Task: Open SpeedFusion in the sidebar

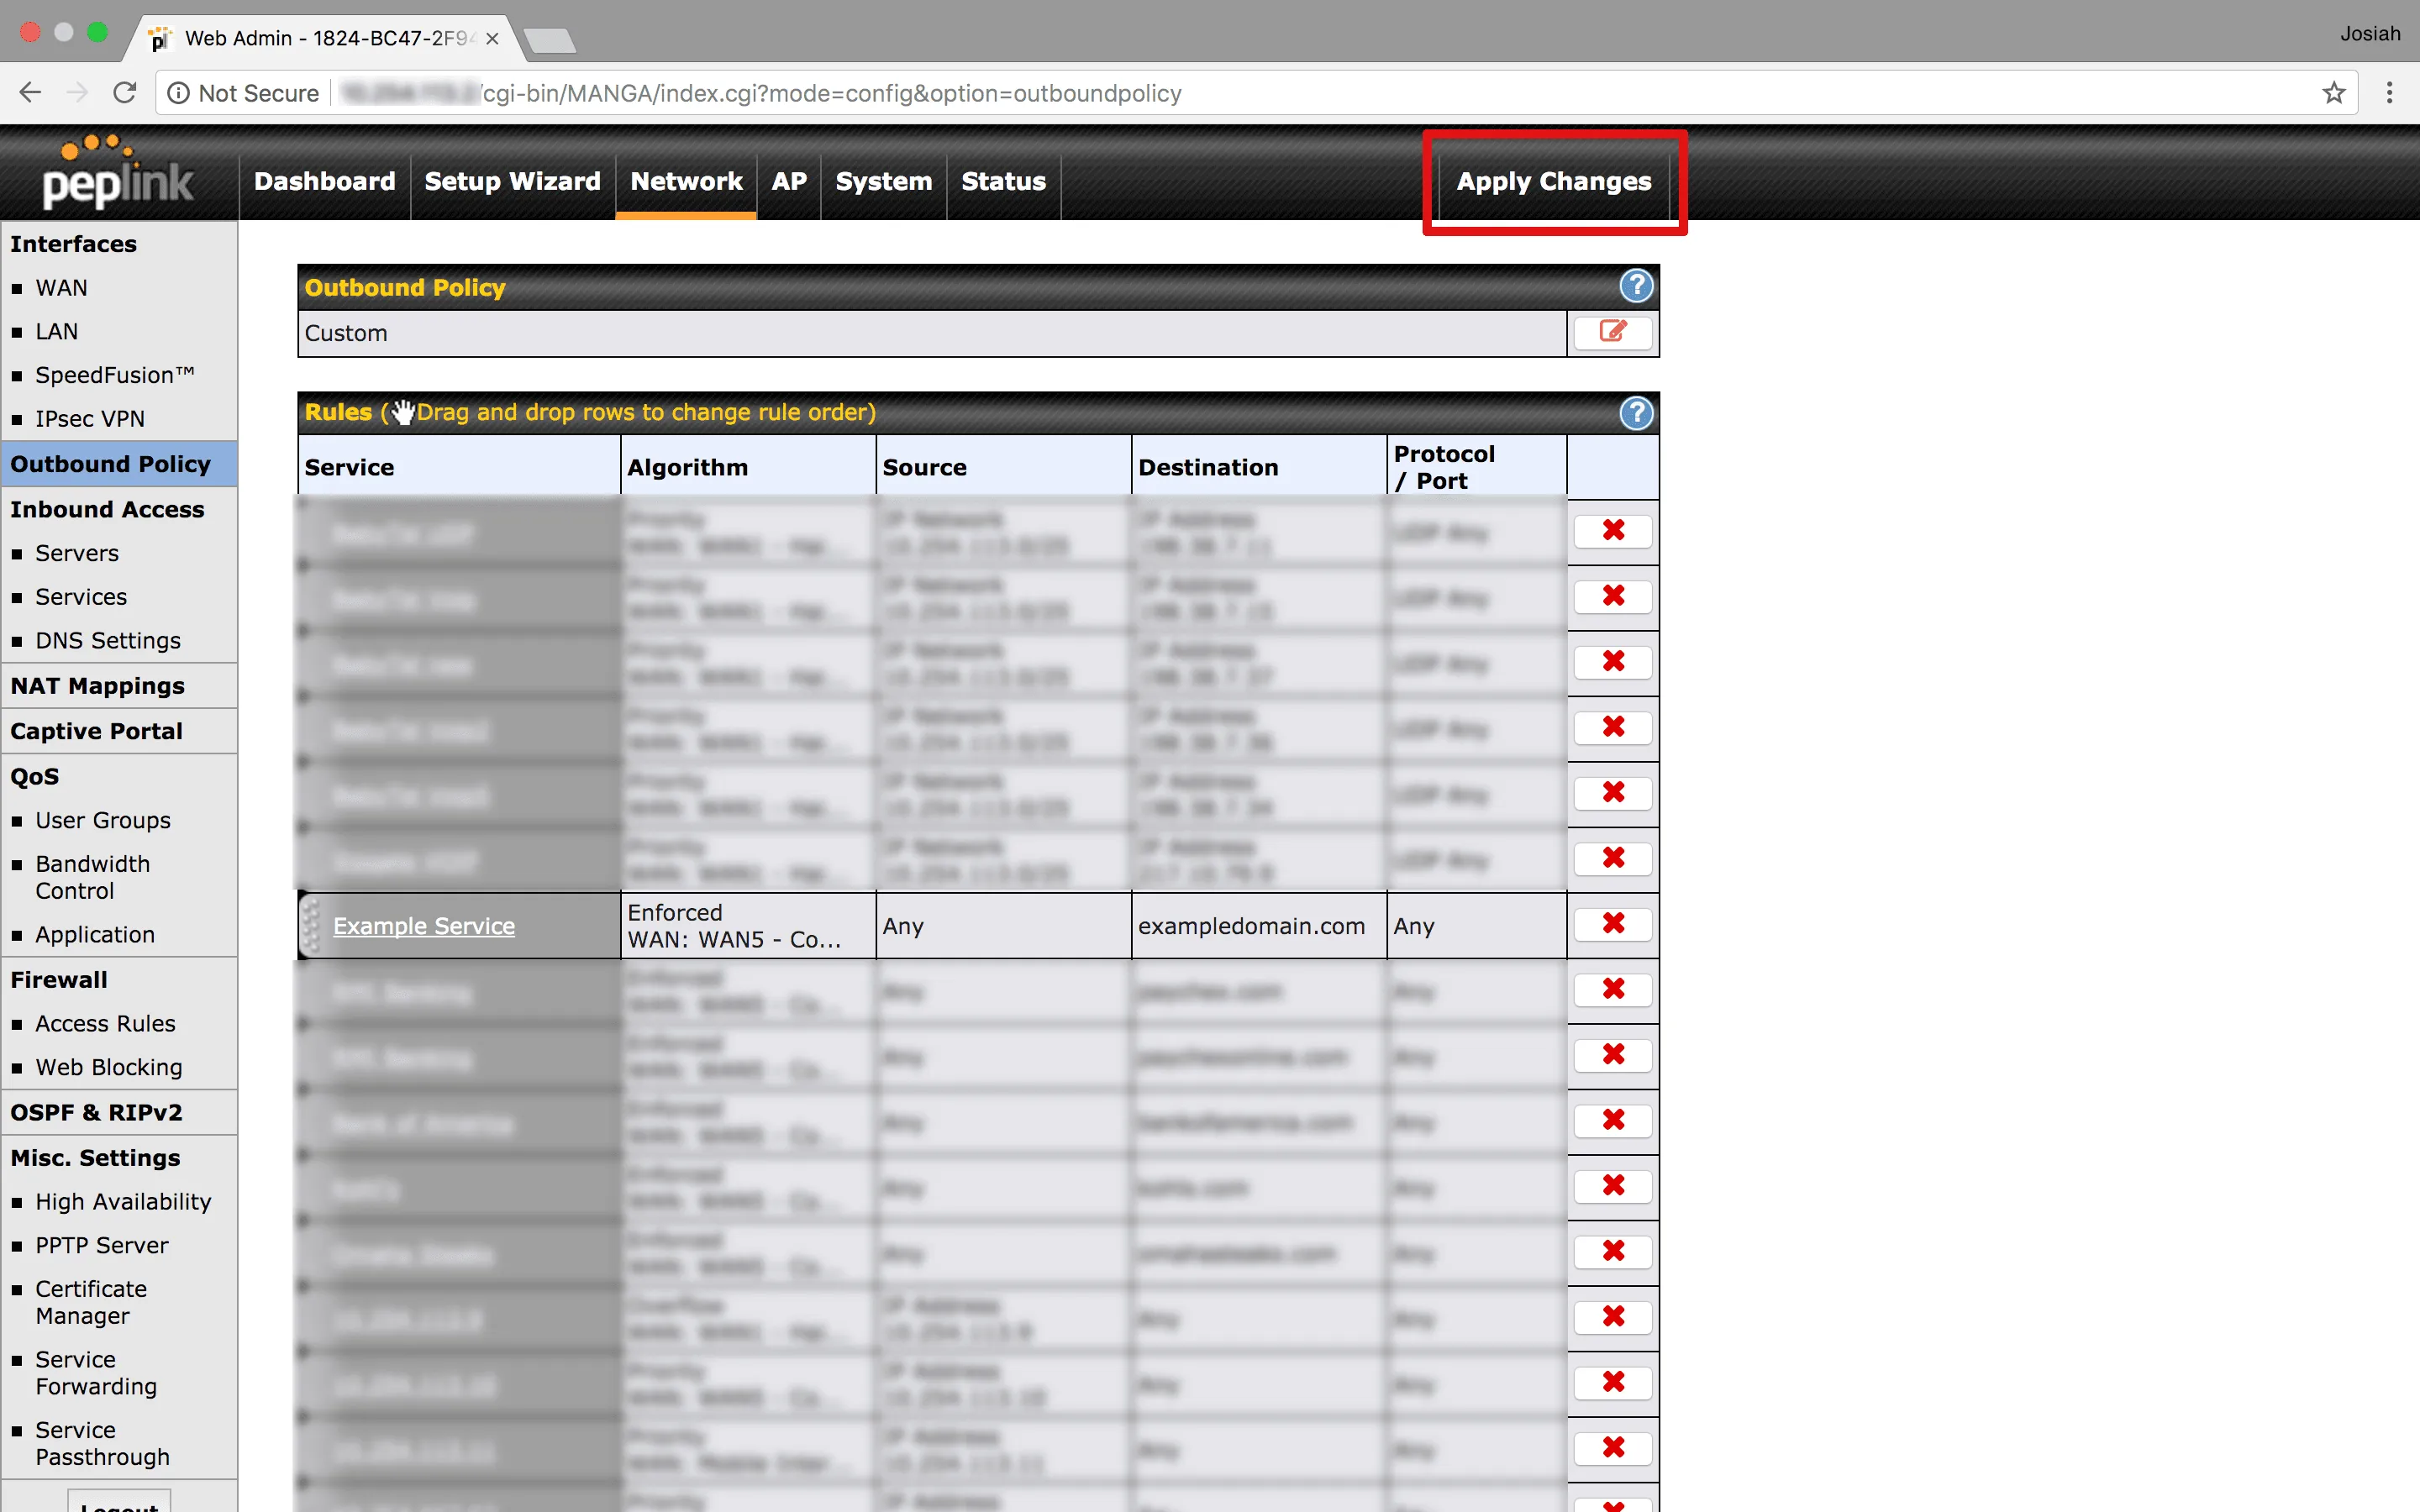Action: tap(114, 375)
